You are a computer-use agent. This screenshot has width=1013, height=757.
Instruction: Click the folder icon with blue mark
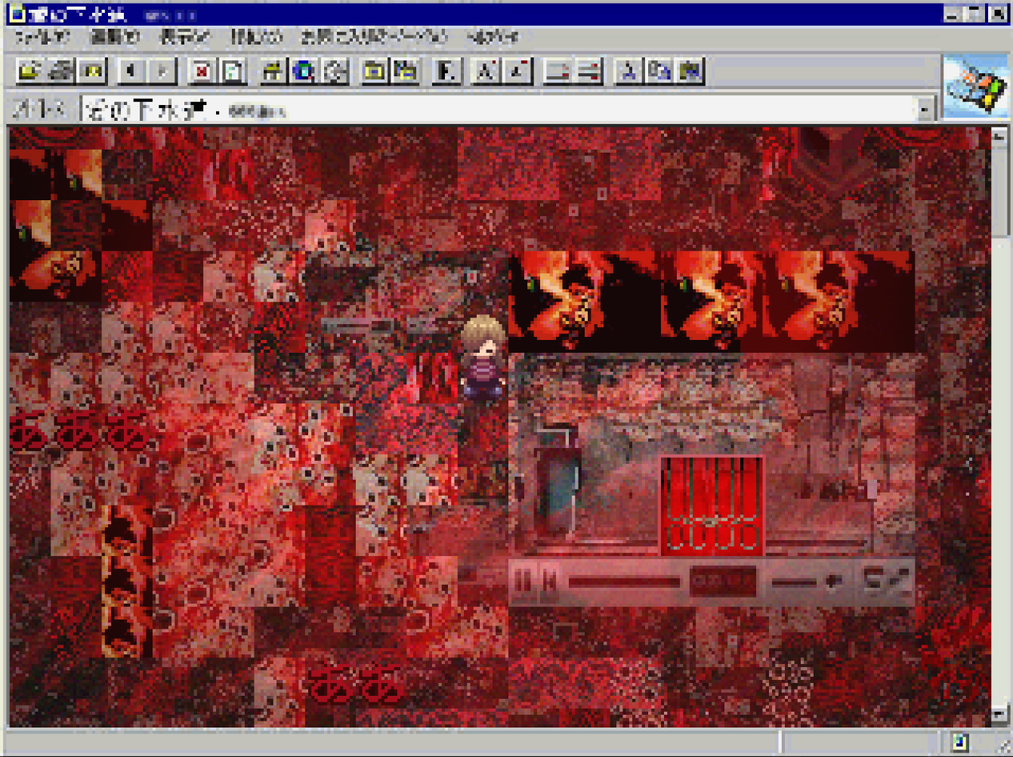tap(406, 71)
